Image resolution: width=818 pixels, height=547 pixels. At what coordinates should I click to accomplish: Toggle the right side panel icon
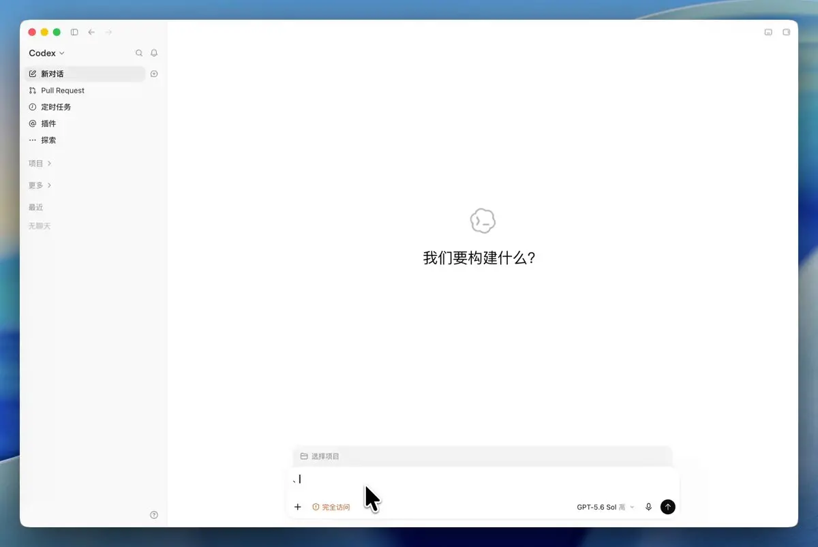pyautogui.click(x=786, y=32)
